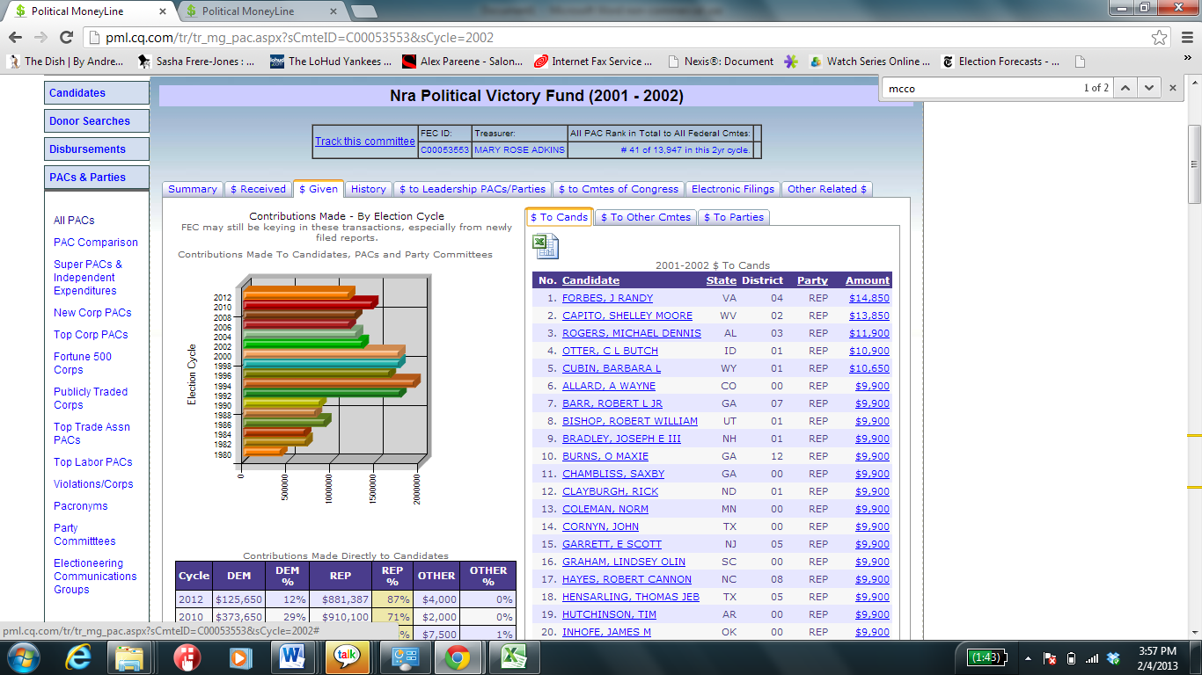Sort table by Amount column header
The image size is (1202, 675).
tap(868, 280)
